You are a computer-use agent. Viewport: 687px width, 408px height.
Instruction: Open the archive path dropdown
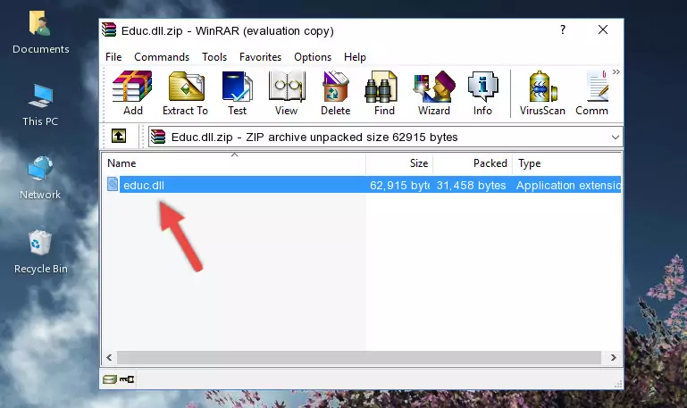point(616,137)
